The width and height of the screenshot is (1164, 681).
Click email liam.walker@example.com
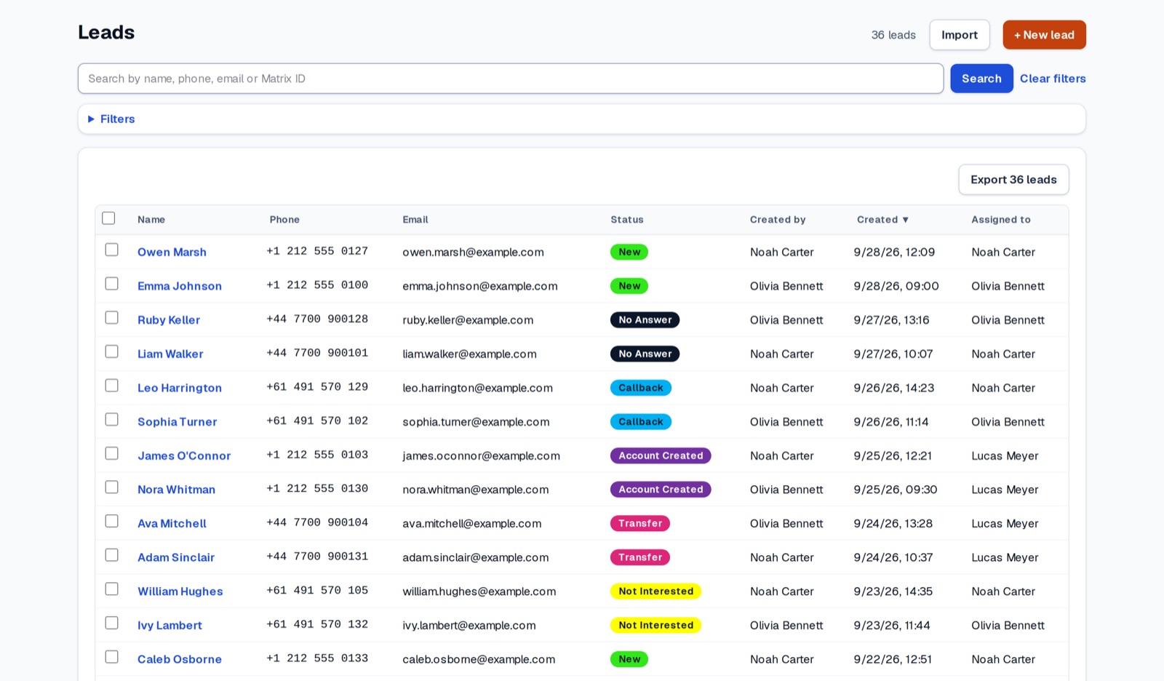(x=469, y=354)
